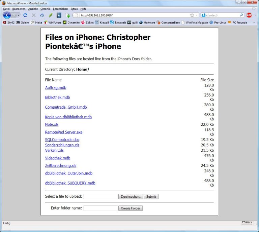Open the Netzwelt bookmark
259x232 pixels.
(118, 23)
